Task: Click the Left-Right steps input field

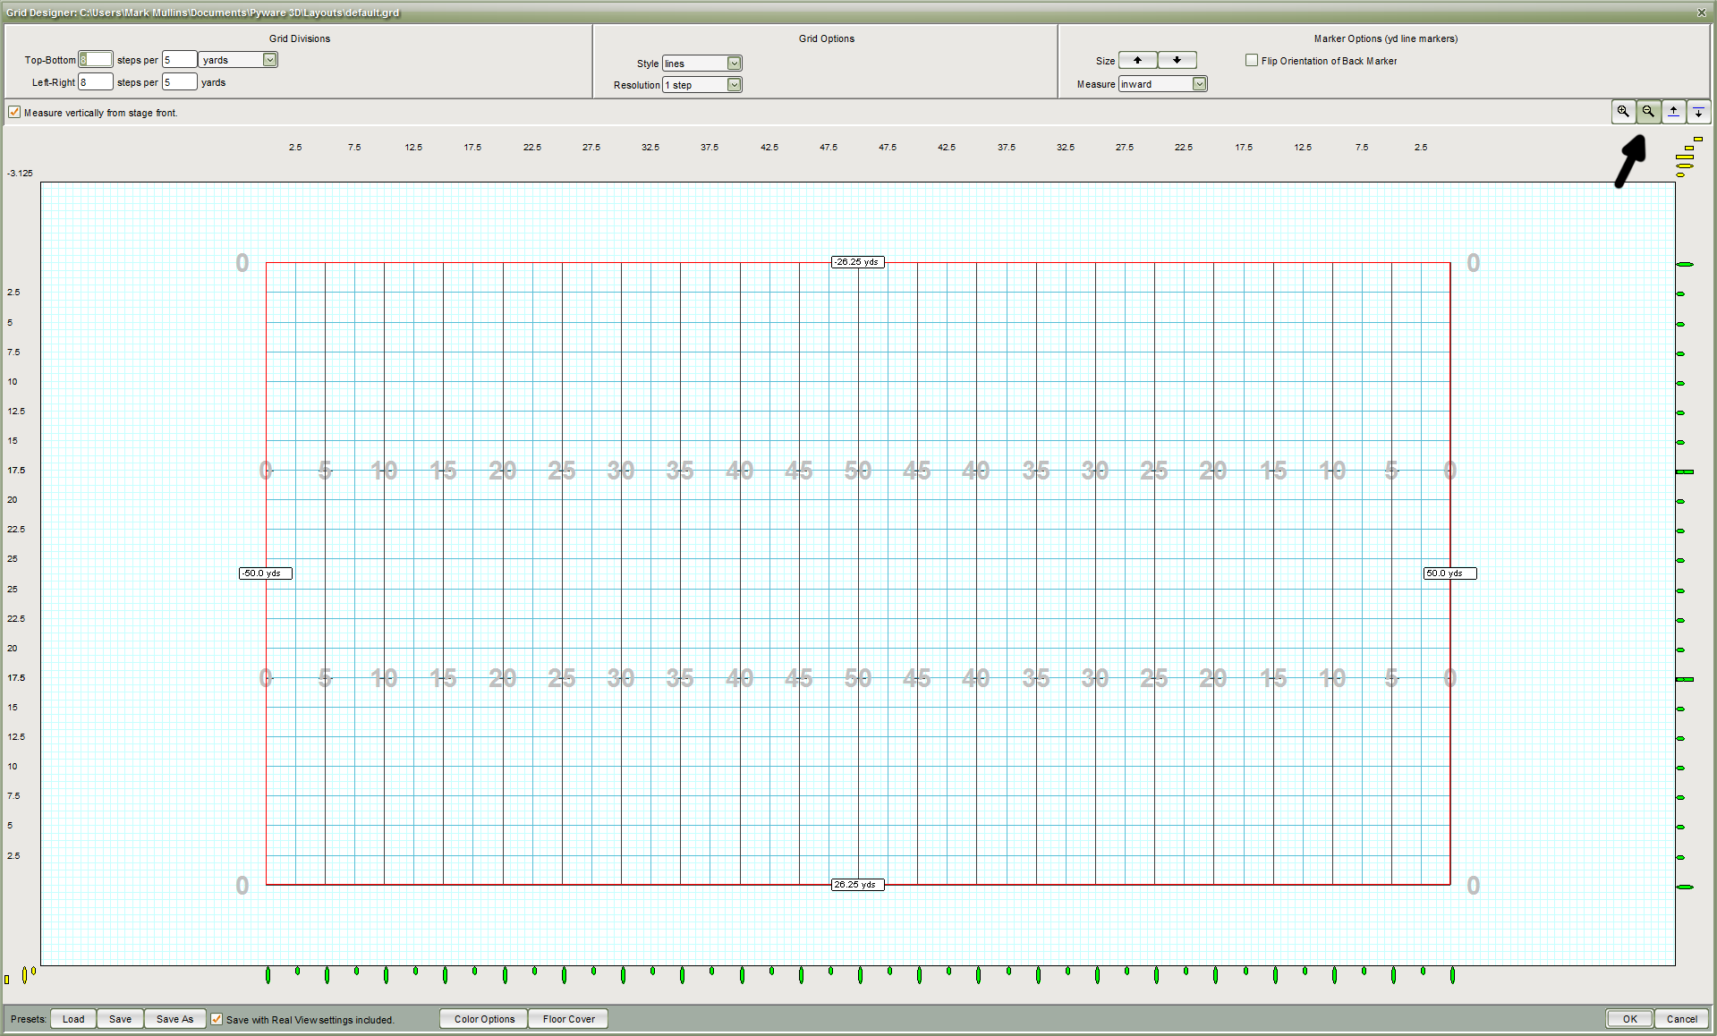Action: pyautogui.click(x=95, y=82)
